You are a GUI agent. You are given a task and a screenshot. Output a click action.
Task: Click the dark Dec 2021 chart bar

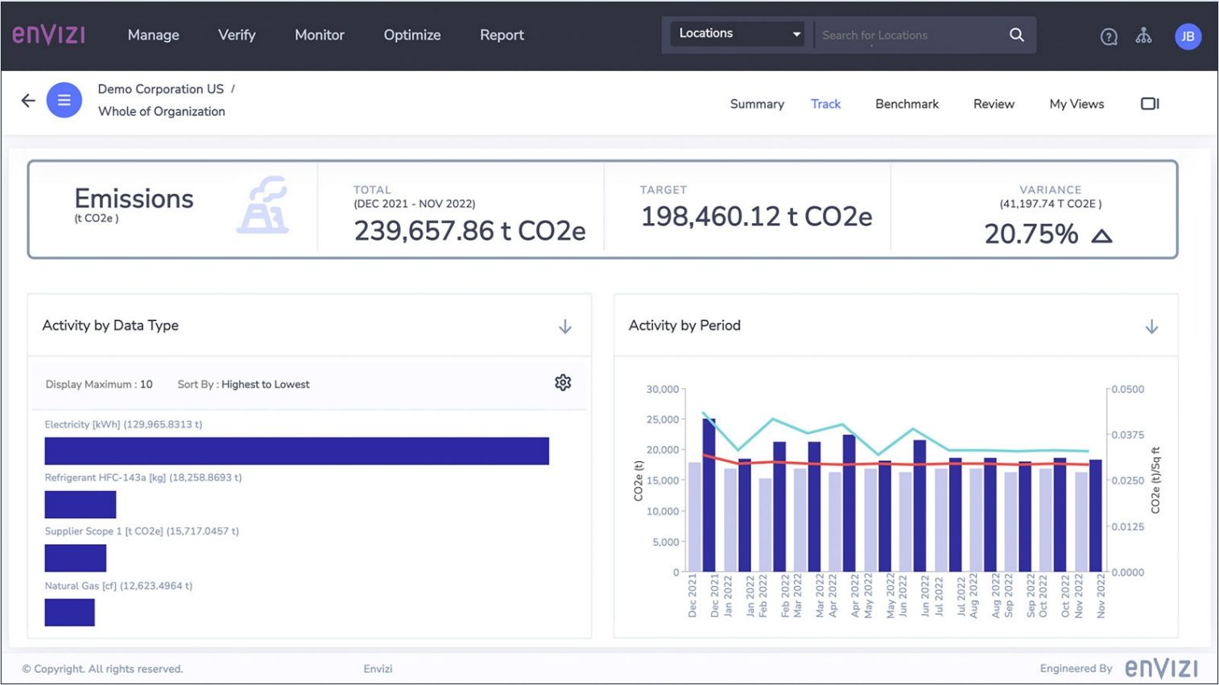(709, 495)
